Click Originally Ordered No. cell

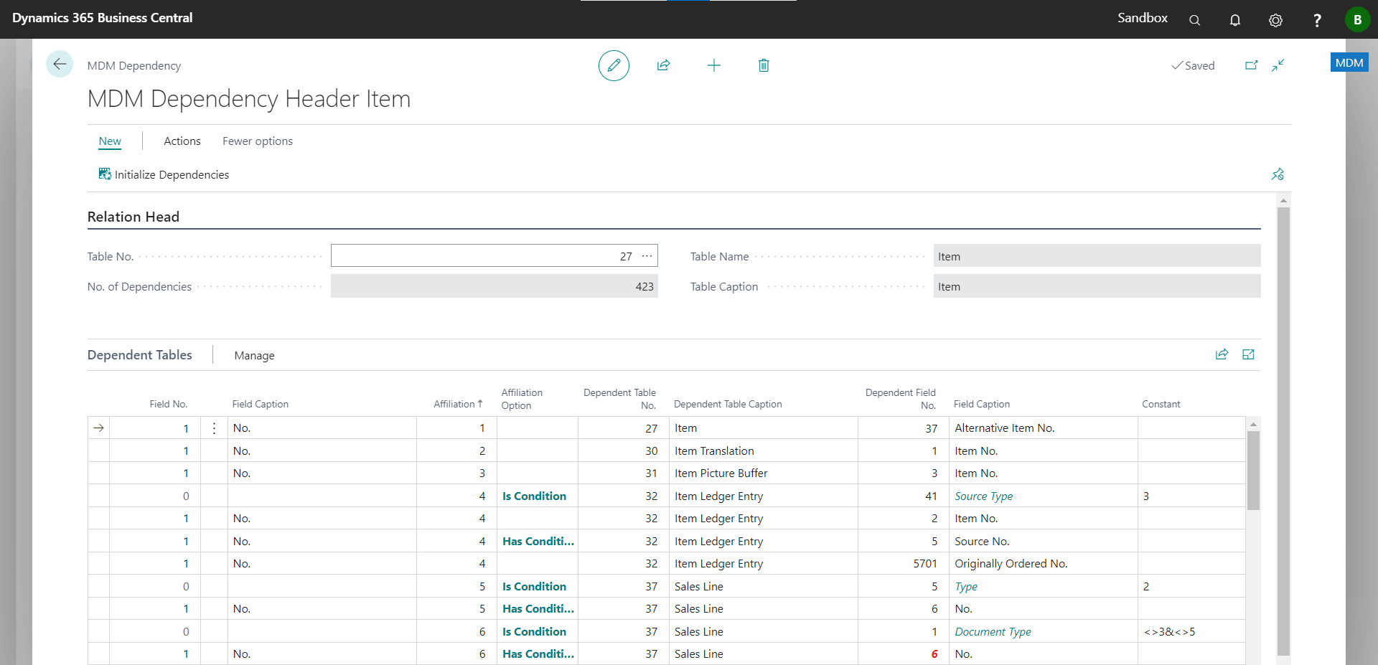(1044, 564)
